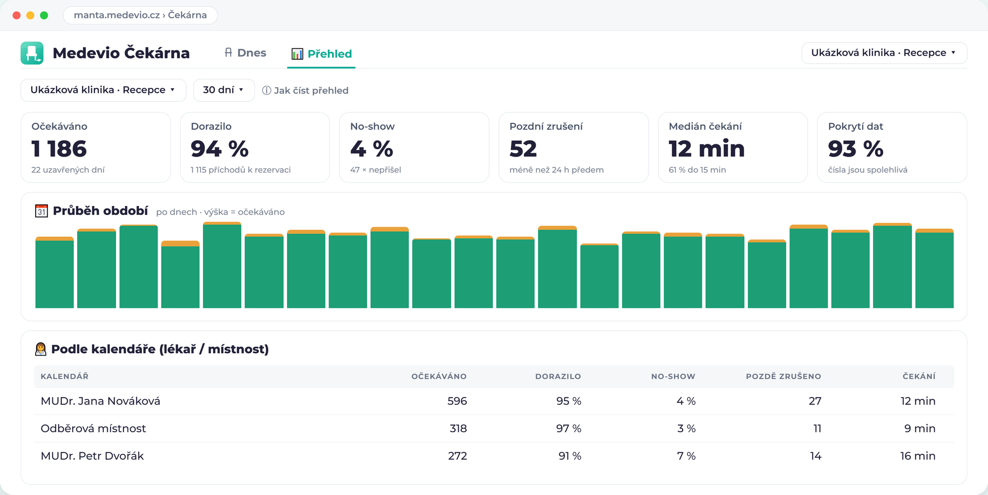The height and width of the screenshot is (495, 988).
Task: Select the MUDr. Jana Nováková row name
Action: 100,401
